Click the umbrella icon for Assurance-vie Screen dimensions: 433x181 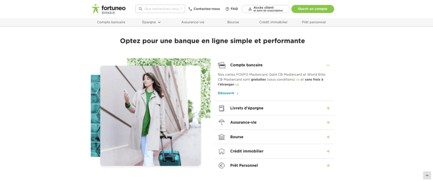222,122
